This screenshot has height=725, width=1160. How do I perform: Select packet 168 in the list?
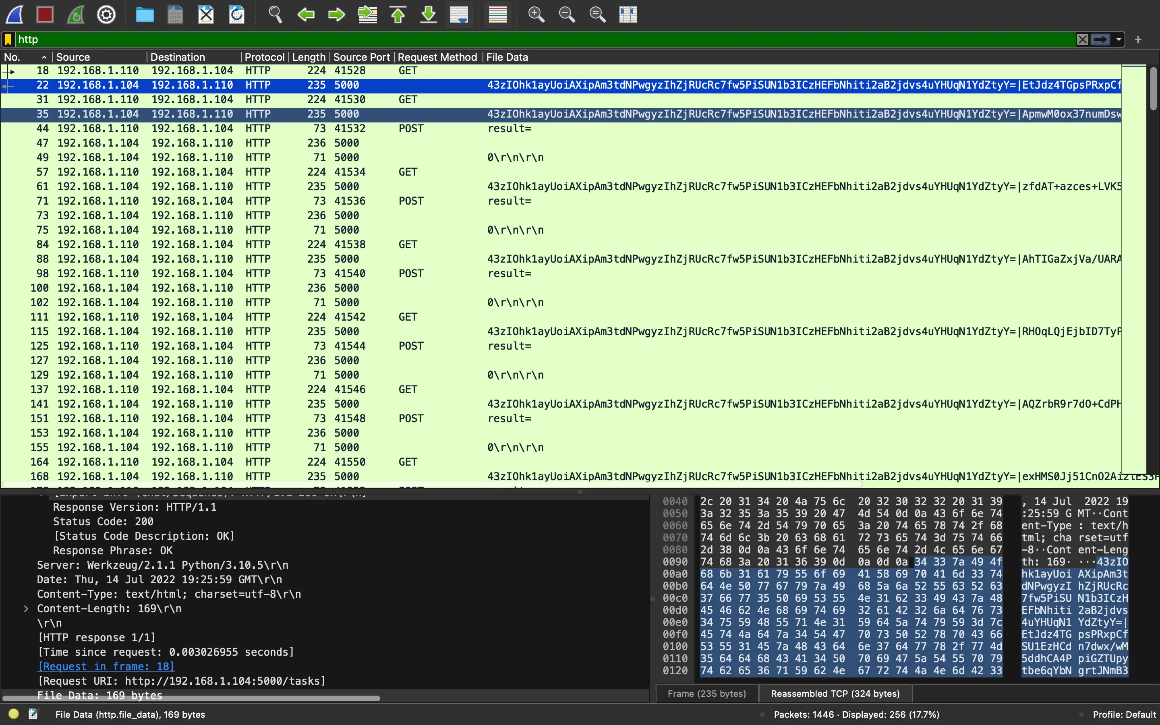[561, 476]
